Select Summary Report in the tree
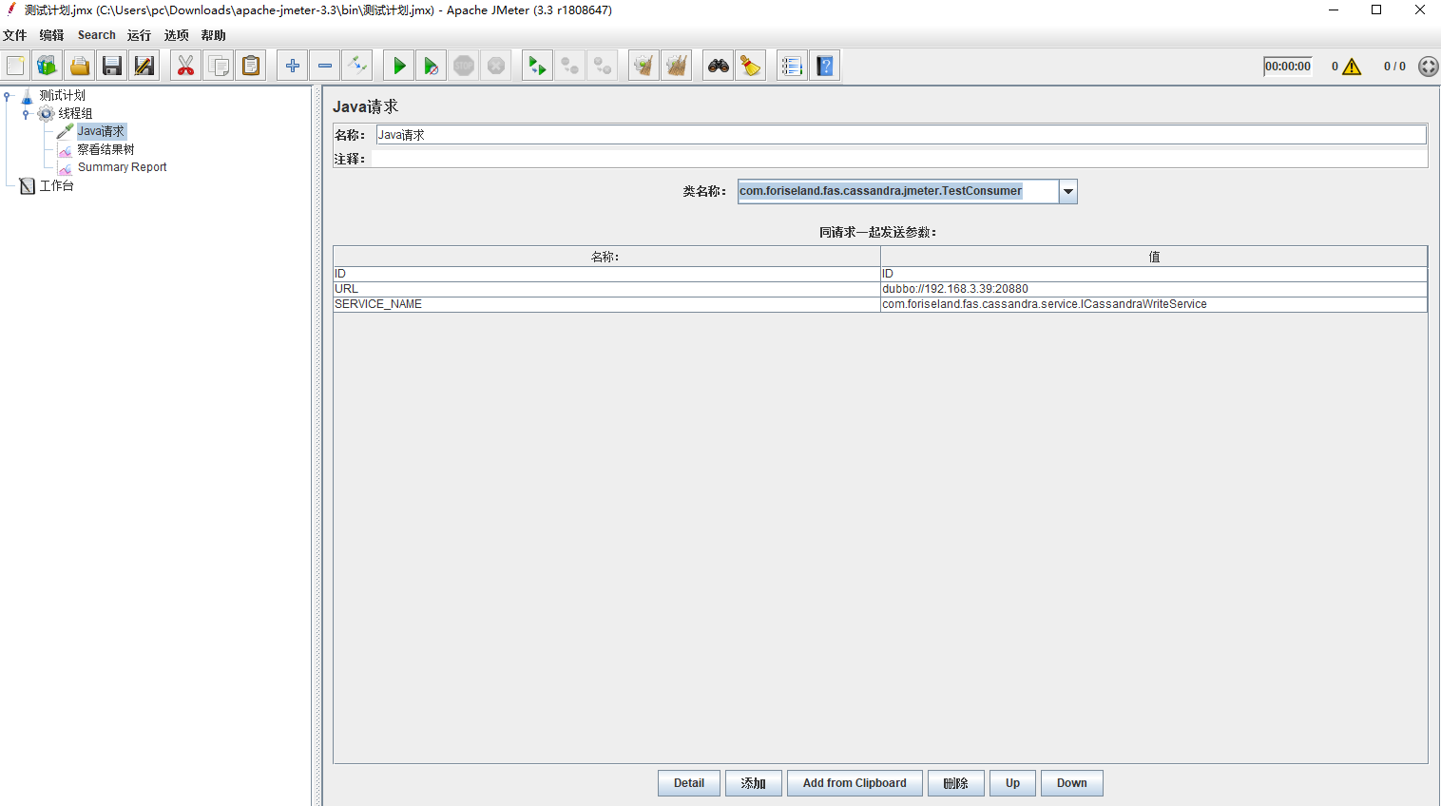 (x=122, y=167)
